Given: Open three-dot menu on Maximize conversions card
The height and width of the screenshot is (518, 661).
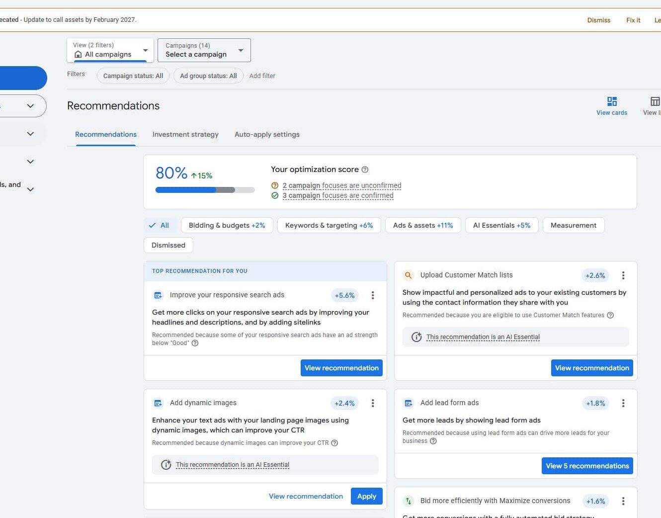Looking at the screenshot, I should click(623, 501).
